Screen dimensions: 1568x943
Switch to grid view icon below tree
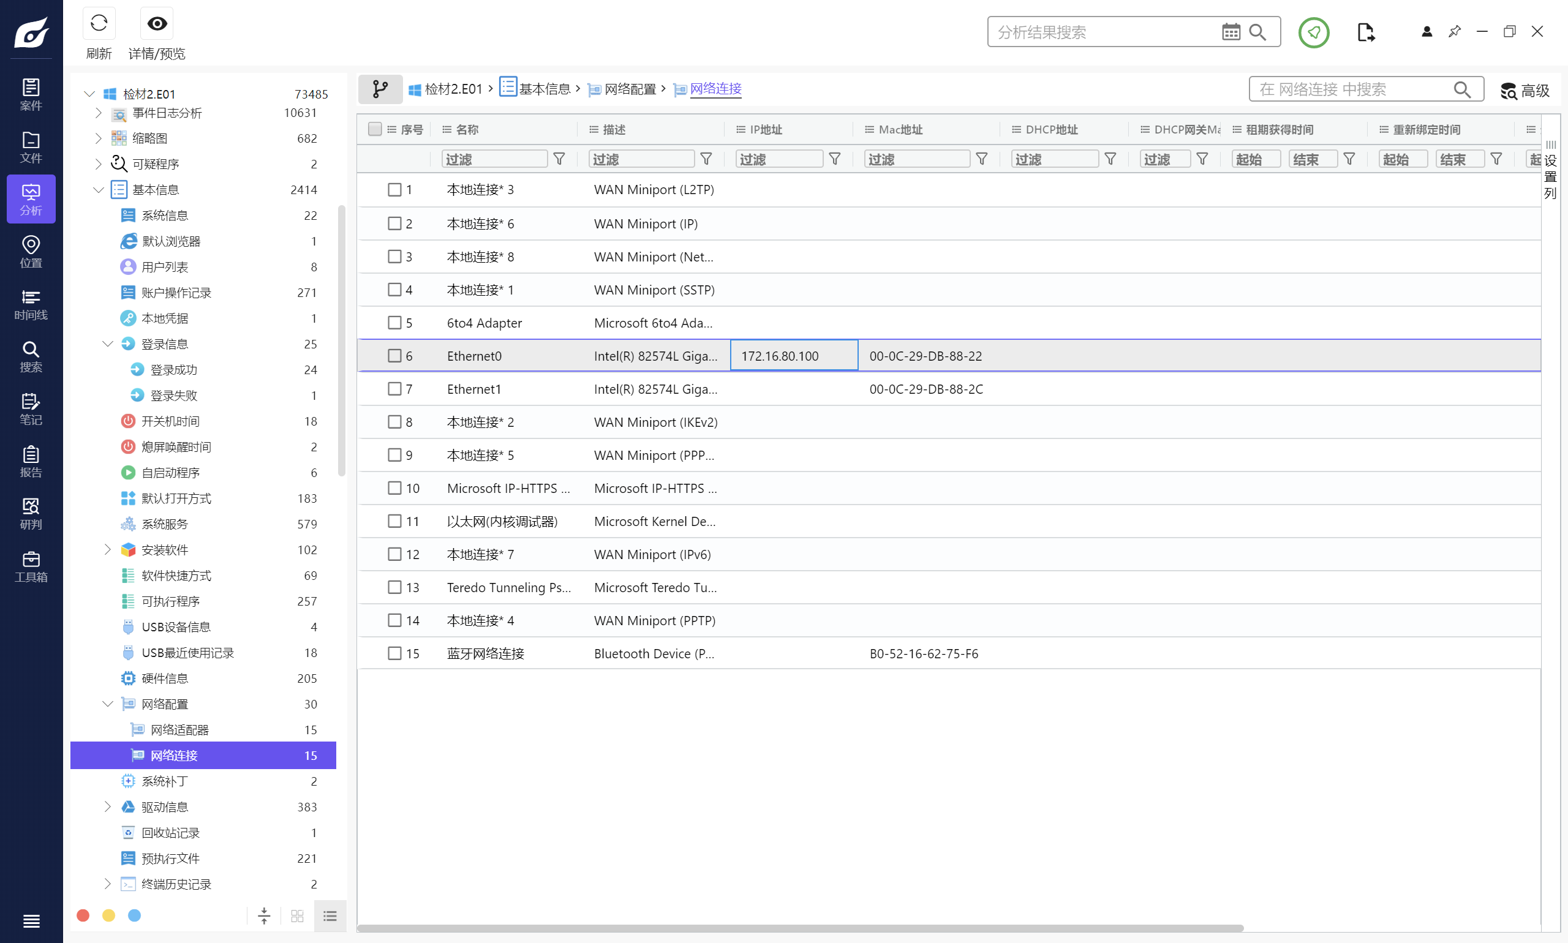[297, 915]
